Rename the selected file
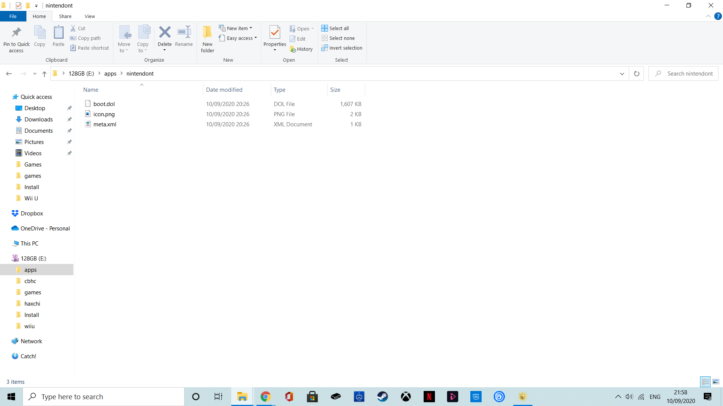The width and height of the screenshot is (723, 406). click(x=184, y=36)
